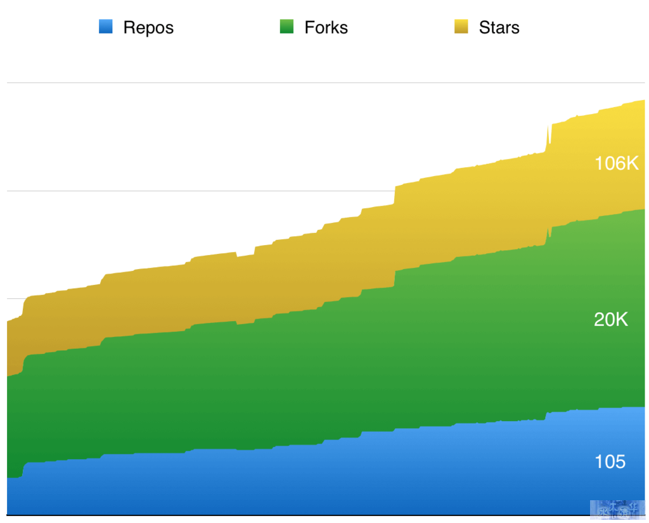
Task: Select the 20K Forks value label
Action: tap(611, 319)
